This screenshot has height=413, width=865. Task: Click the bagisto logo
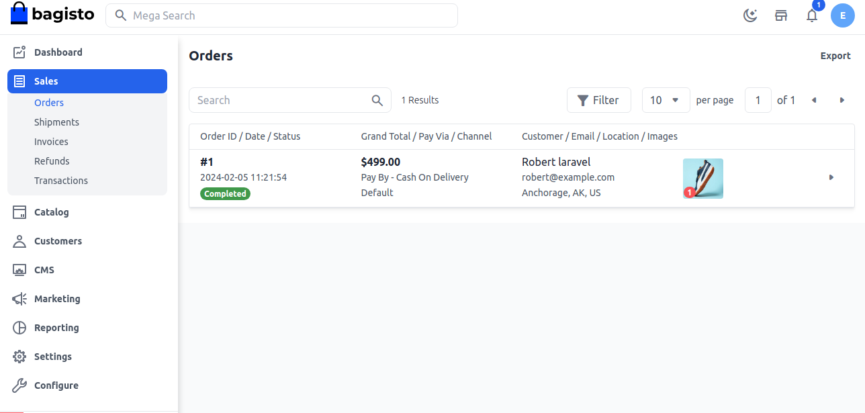52,14
